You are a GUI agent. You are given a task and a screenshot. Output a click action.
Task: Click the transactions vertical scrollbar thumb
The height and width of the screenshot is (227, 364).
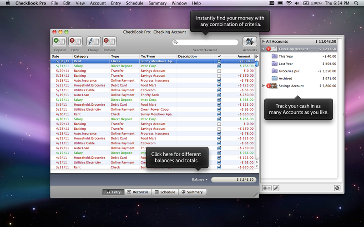tap(257, 64)
